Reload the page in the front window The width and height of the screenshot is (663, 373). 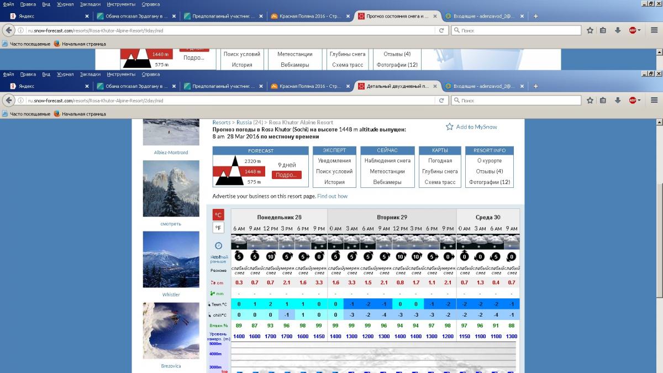pos(441,101)
